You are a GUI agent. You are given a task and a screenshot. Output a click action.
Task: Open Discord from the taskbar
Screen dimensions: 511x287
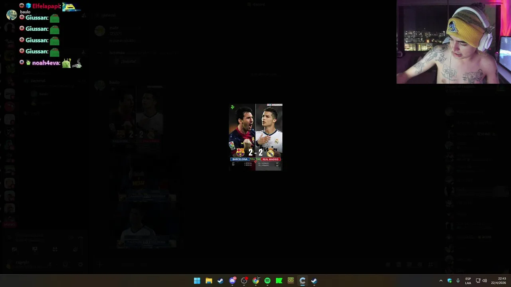[232, 281]
